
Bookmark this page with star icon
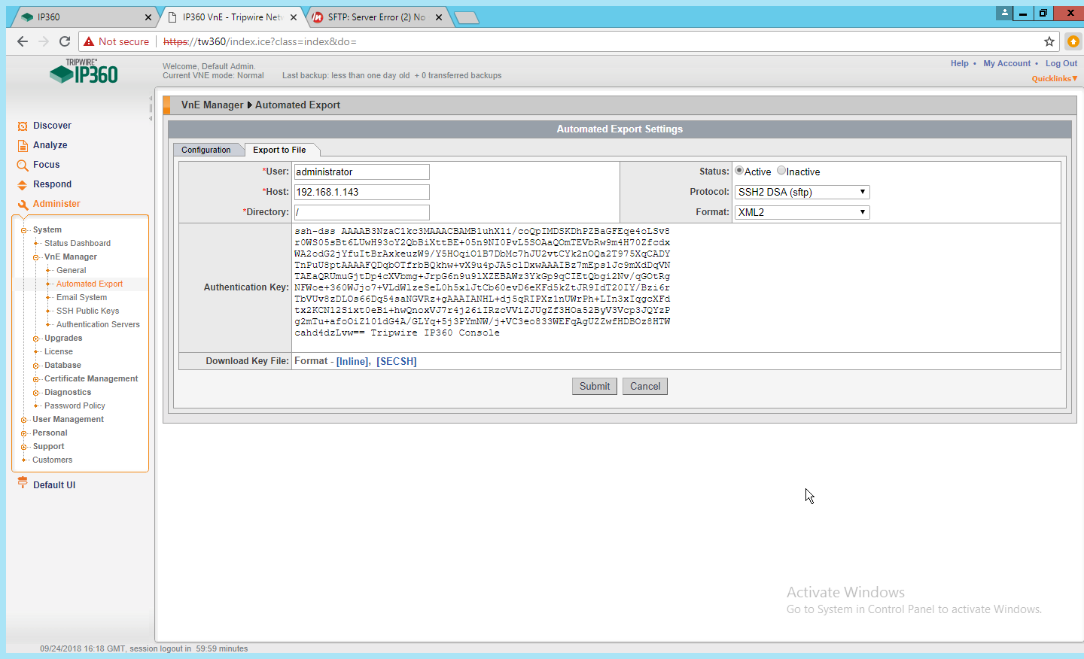coord(1049,41)
